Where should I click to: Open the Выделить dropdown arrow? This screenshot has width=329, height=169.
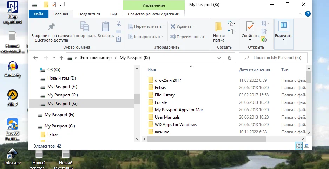[283, 40]
